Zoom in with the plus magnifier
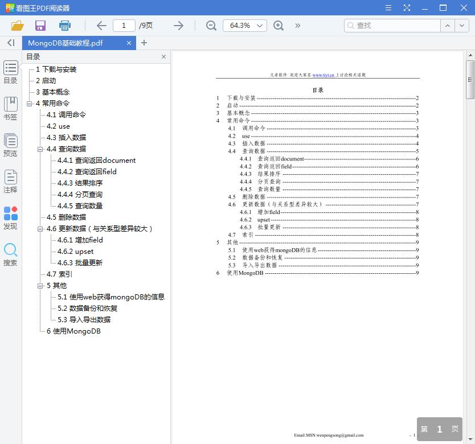 (279, 26)
